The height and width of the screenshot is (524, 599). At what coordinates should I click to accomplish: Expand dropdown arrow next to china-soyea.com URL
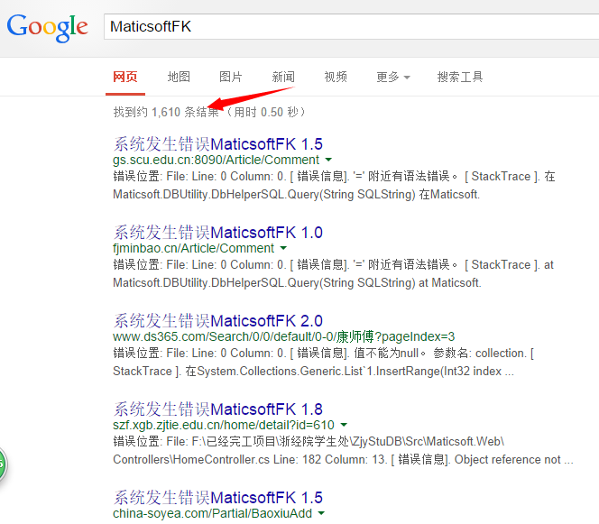(x=321, y=513)
